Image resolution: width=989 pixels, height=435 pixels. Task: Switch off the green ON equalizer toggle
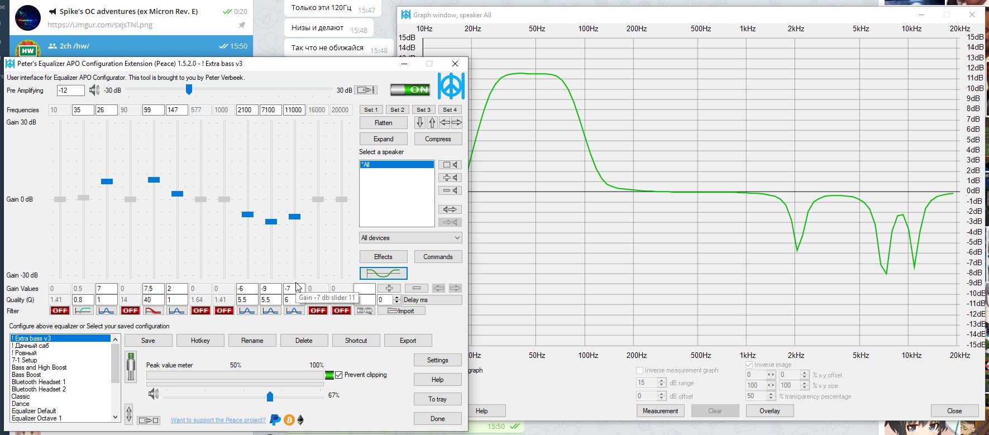[410, 89]
